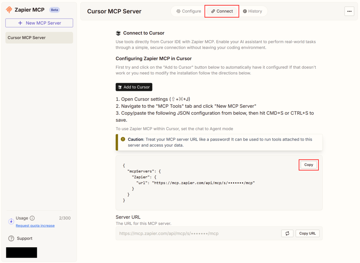
Task: Open the three-dot more options menu
Action: click(x=349, y=11)
